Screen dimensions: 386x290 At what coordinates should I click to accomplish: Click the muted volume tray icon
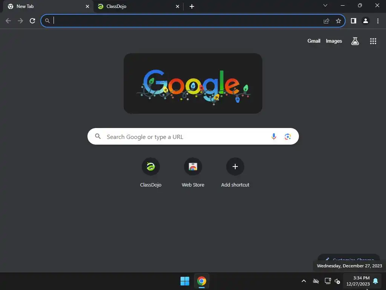[x=337, y=281]
